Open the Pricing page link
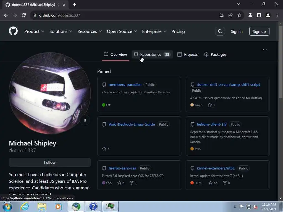This screenshot has height=212, width=283. pos(178,31)
